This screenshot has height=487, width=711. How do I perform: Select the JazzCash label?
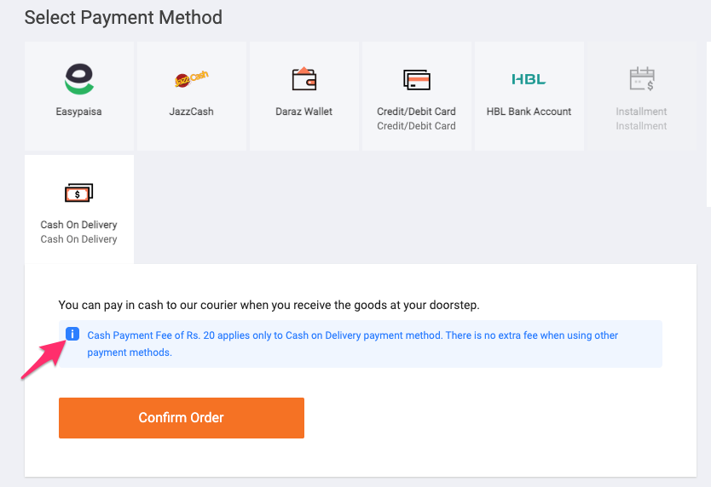pos(191,112)
